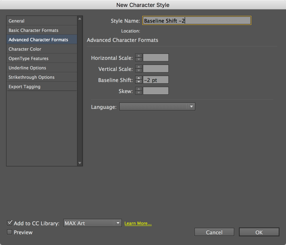Open the Language dropdown
286x245 pixels.
[x=157, y=107]
